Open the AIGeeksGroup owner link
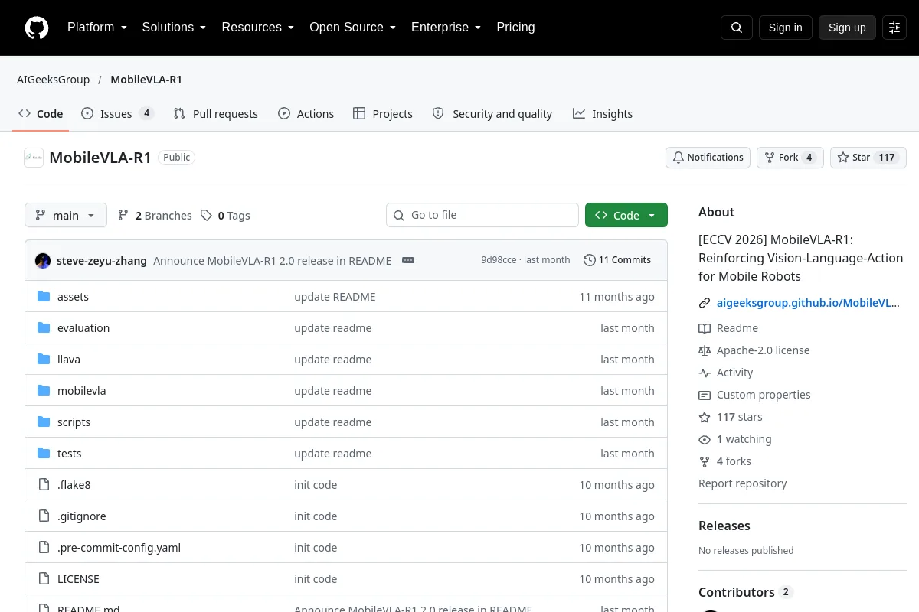This screenshot has width=919, height=612. point(53,80)
